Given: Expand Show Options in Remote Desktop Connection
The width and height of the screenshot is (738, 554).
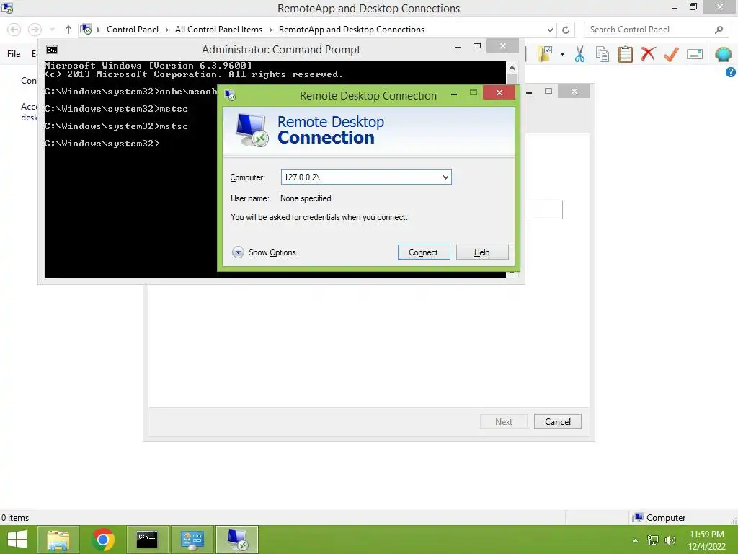Looking at the screenshot, I should tap(264, 252).
